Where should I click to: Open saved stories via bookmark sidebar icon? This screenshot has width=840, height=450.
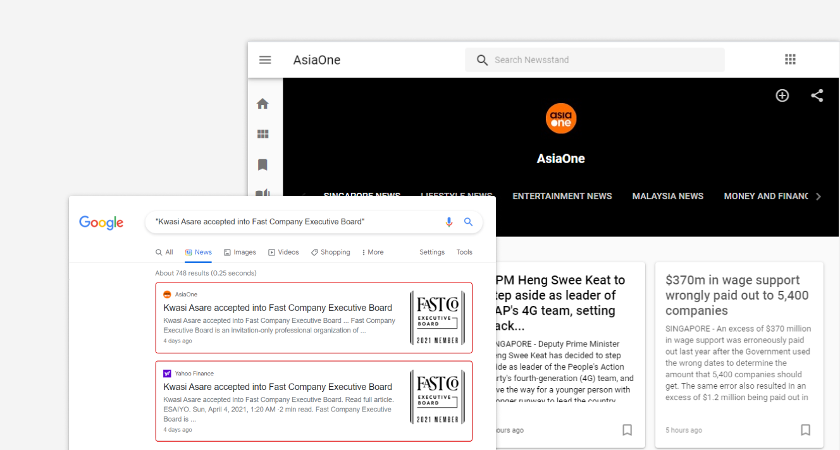262,164
